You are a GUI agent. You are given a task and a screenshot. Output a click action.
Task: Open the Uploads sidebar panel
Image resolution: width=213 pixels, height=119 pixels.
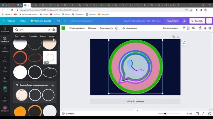(x=5, y=49)
